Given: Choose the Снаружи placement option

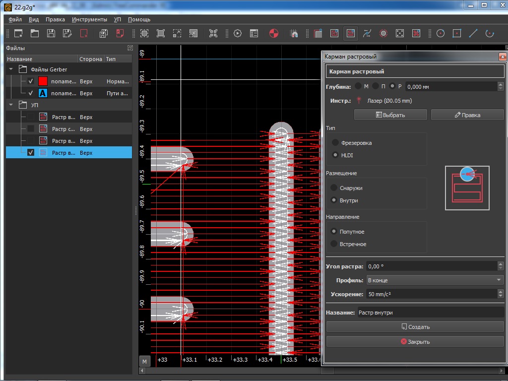Looking at the screenshot, I should (x=335, y=188).
